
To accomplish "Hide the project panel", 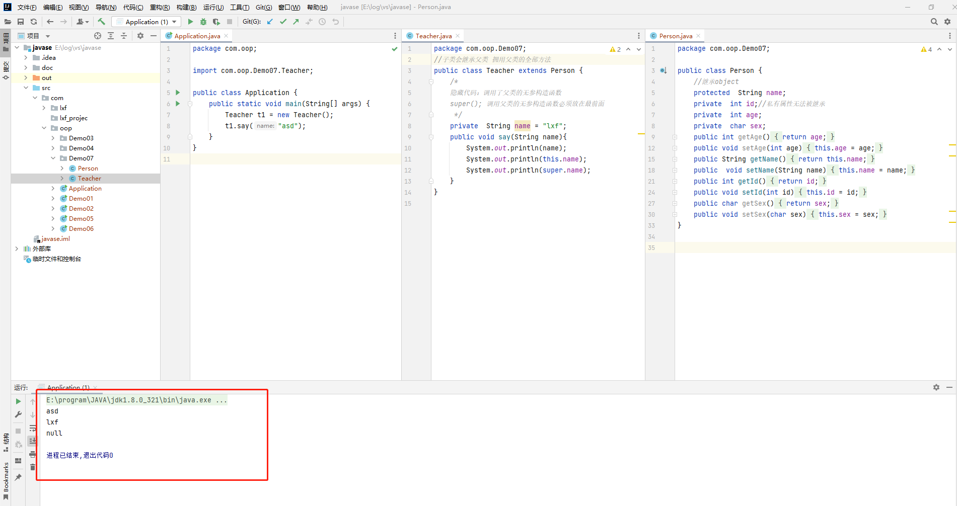I will 154,36.
